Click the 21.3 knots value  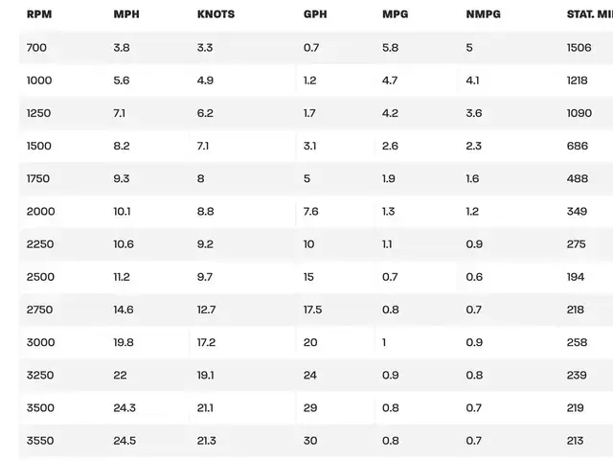206,440
